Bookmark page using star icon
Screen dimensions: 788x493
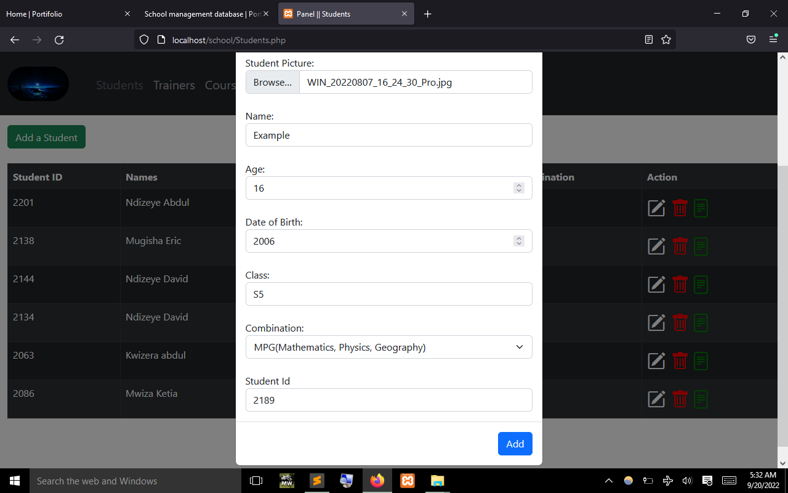click(666, 40)
